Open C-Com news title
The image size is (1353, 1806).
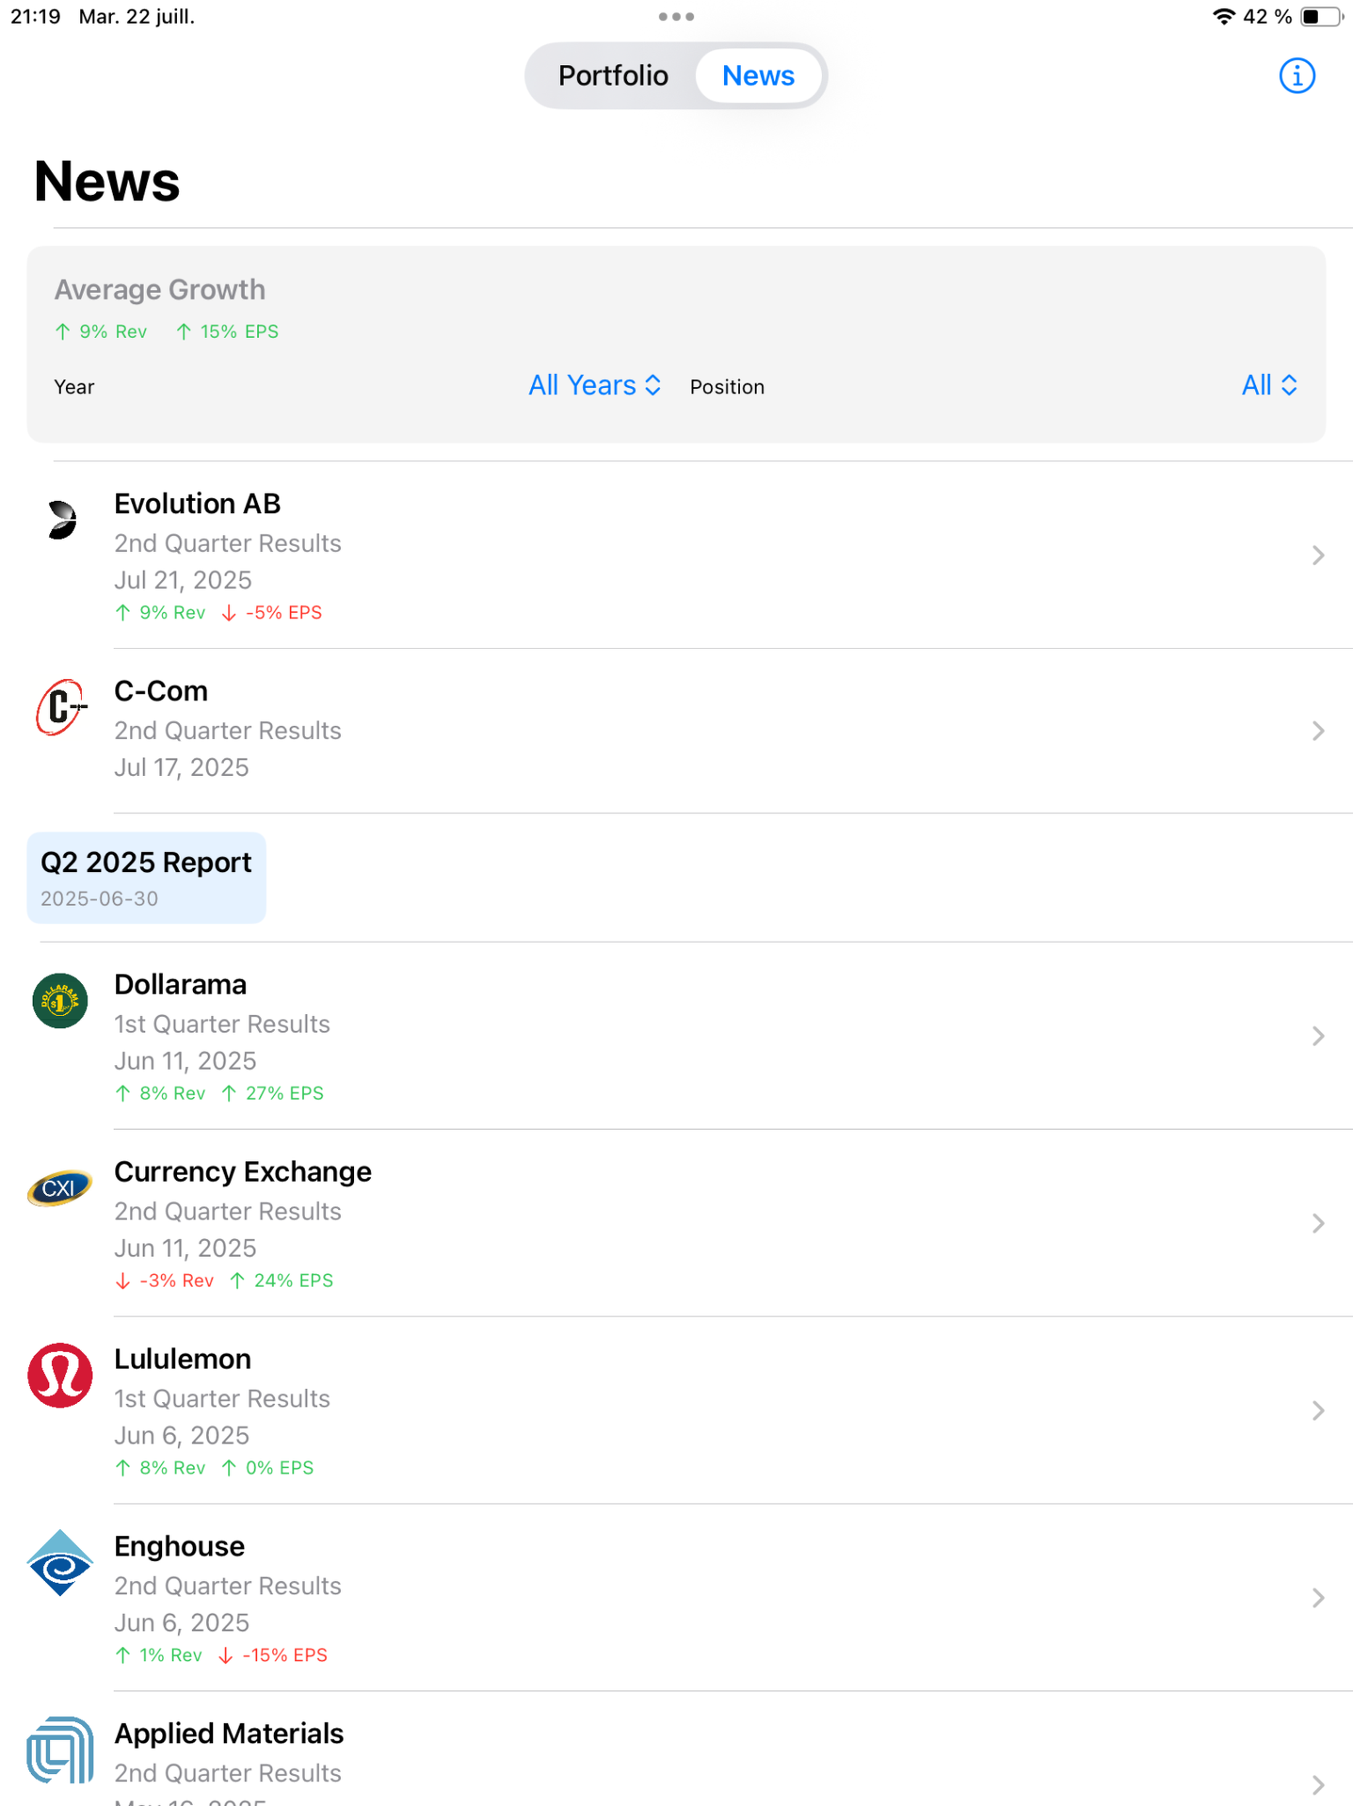[x=161, y=691]
